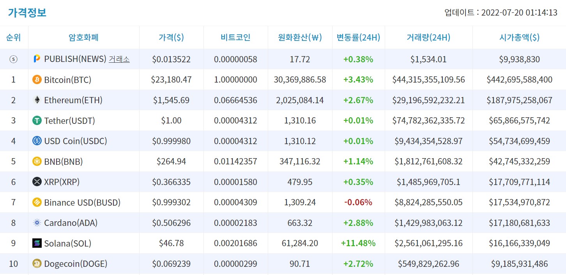Click Solana market cap $16,166,339,049
This screenshot has width=566, height=275.
coord(519,243)
